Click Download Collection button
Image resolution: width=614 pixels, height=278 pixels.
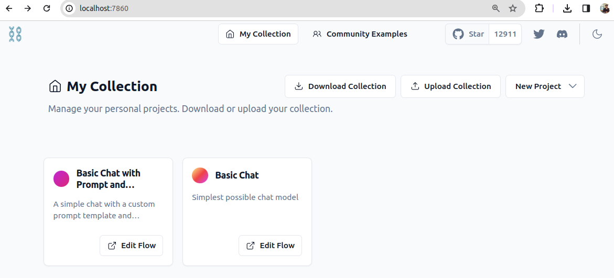tap(340, 86)
